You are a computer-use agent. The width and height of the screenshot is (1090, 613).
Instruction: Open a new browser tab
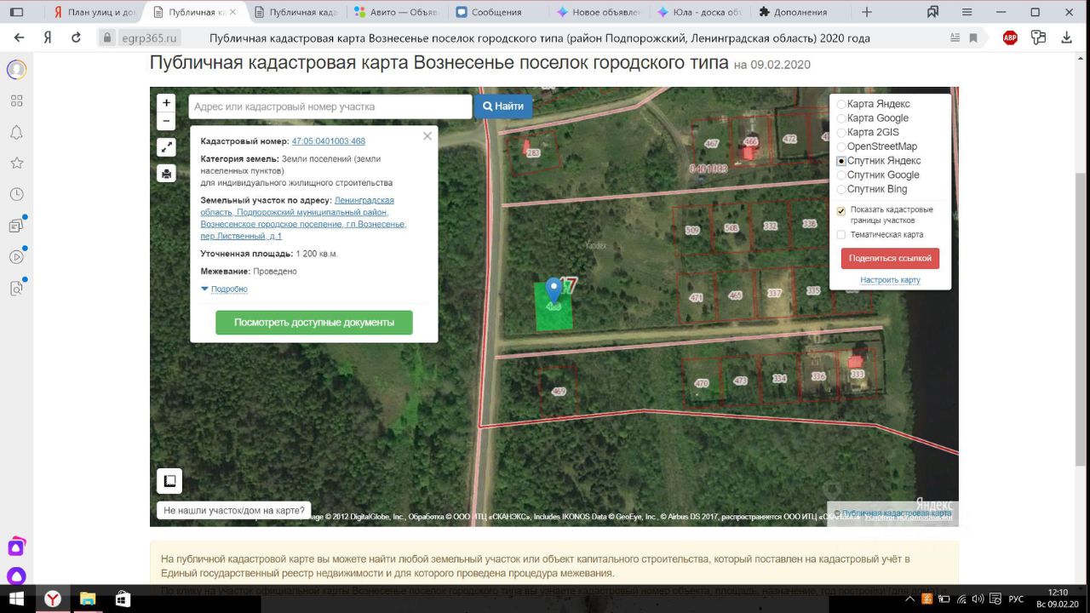pos(867,12)
